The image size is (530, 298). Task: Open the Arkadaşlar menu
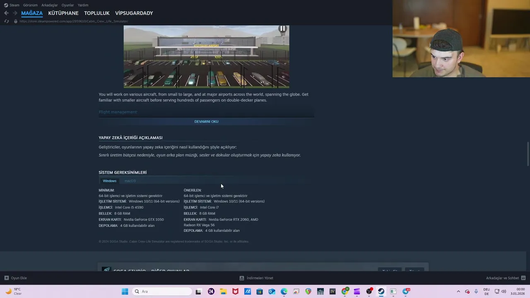click(x=50, y=5)
